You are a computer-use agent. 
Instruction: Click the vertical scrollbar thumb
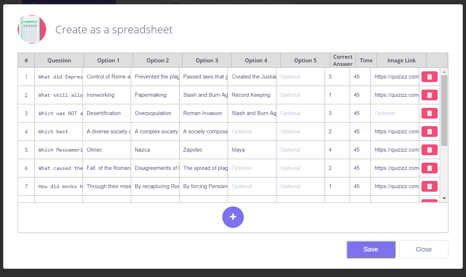[444, 110]
